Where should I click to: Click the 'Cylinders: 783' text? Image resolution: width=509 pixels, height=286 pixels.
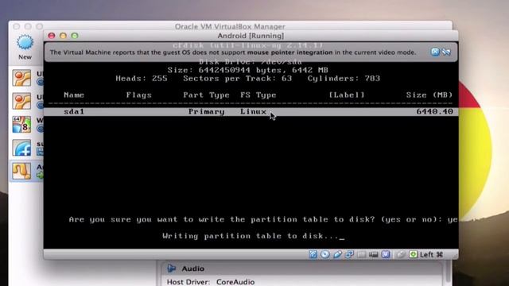[x=344, y=79]
